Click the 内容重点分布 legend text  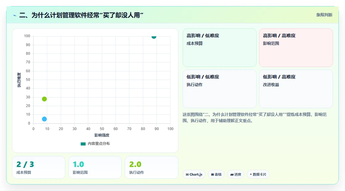99,144
